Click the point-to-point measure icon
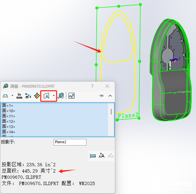The height and width of the screenshot is (194, 196). pos(37,96)
